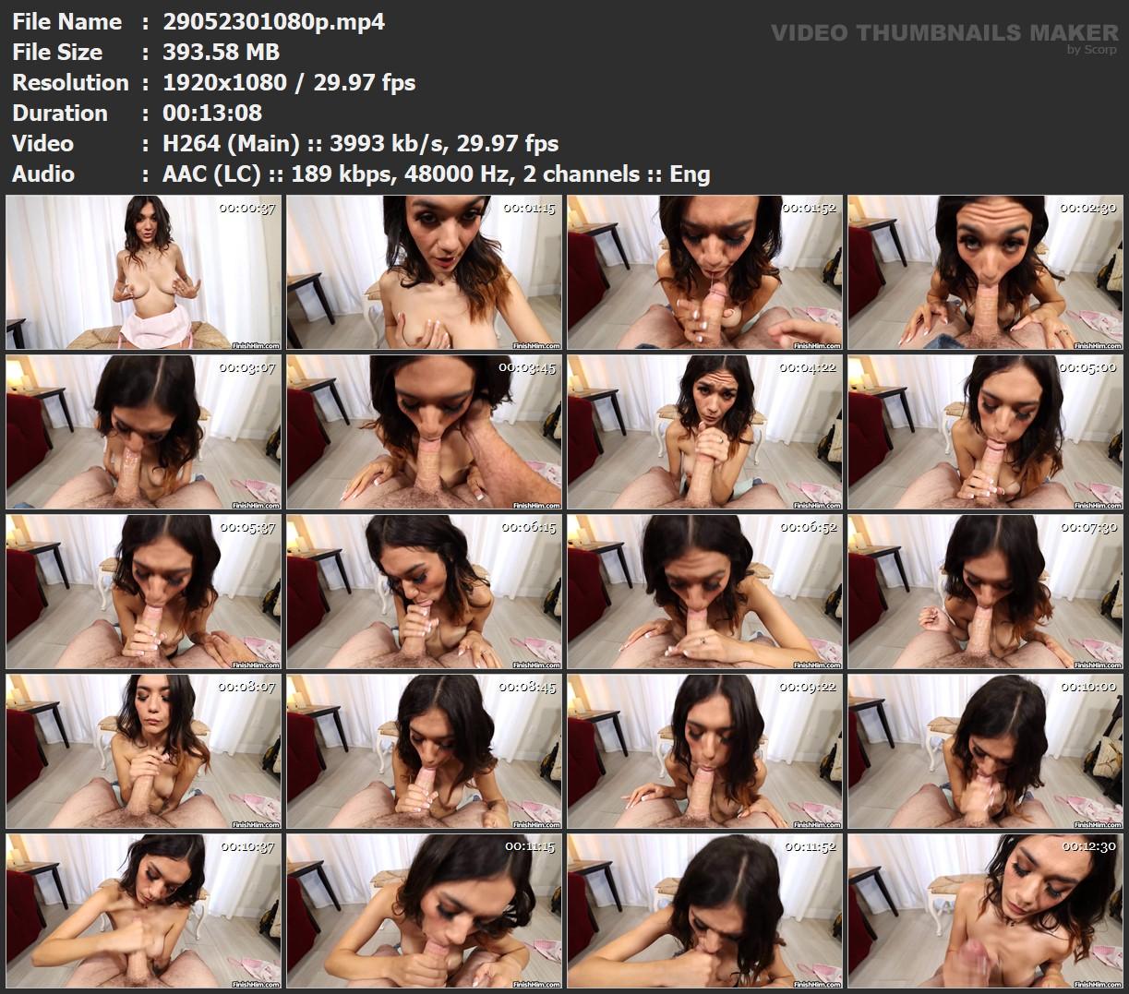The height and width of the screenshot is (994, 1129).
Task: Click the thumbnail timestamped 00:00:37
Action: click(143, 272)
